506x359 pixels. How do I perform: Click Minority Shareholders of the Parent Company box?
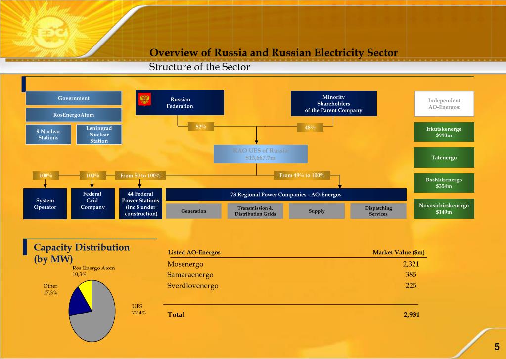tap(334, 103)
